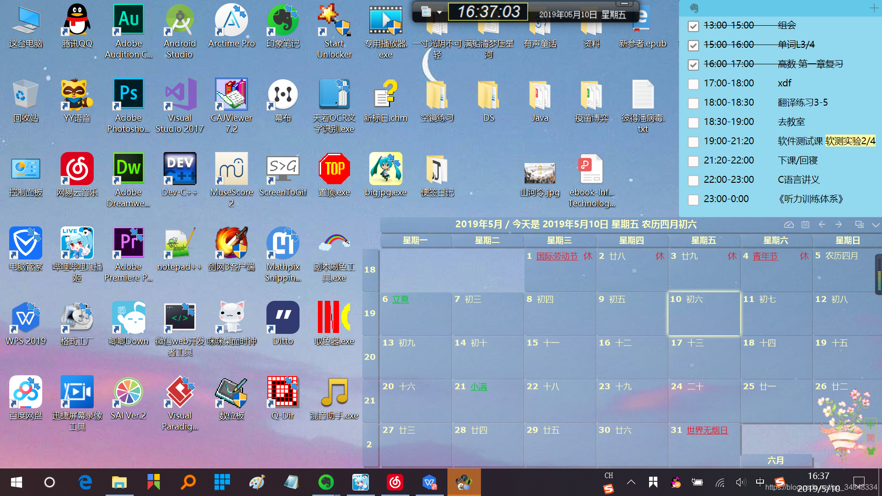The image size is (882, 496).
Task: Launch 网易云音乐 from the desktop
Action: [x=77, y=175]
